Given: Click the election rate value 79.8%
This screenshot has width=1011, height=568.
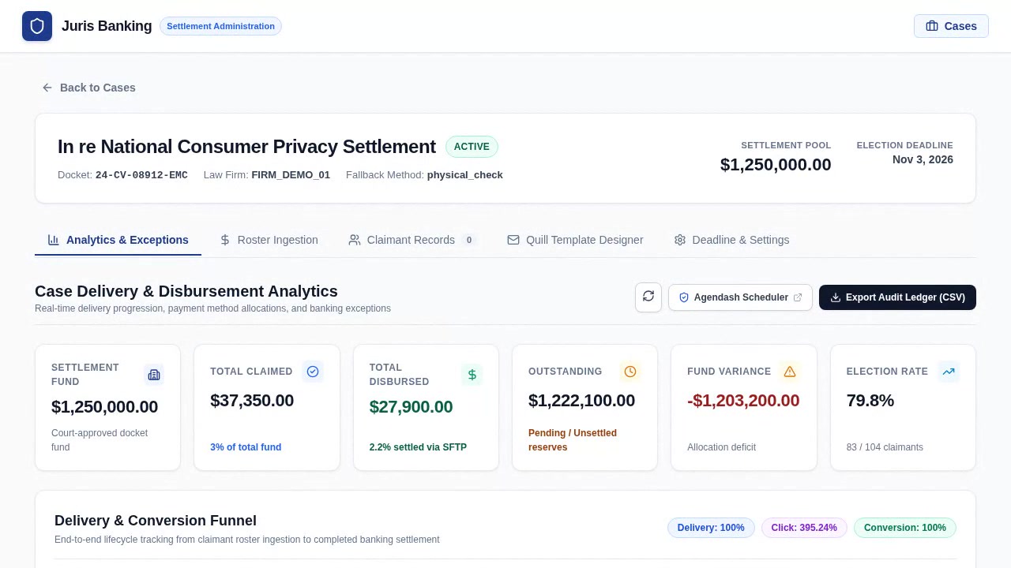Looking at the screenshot, I should tap(870, 401).
